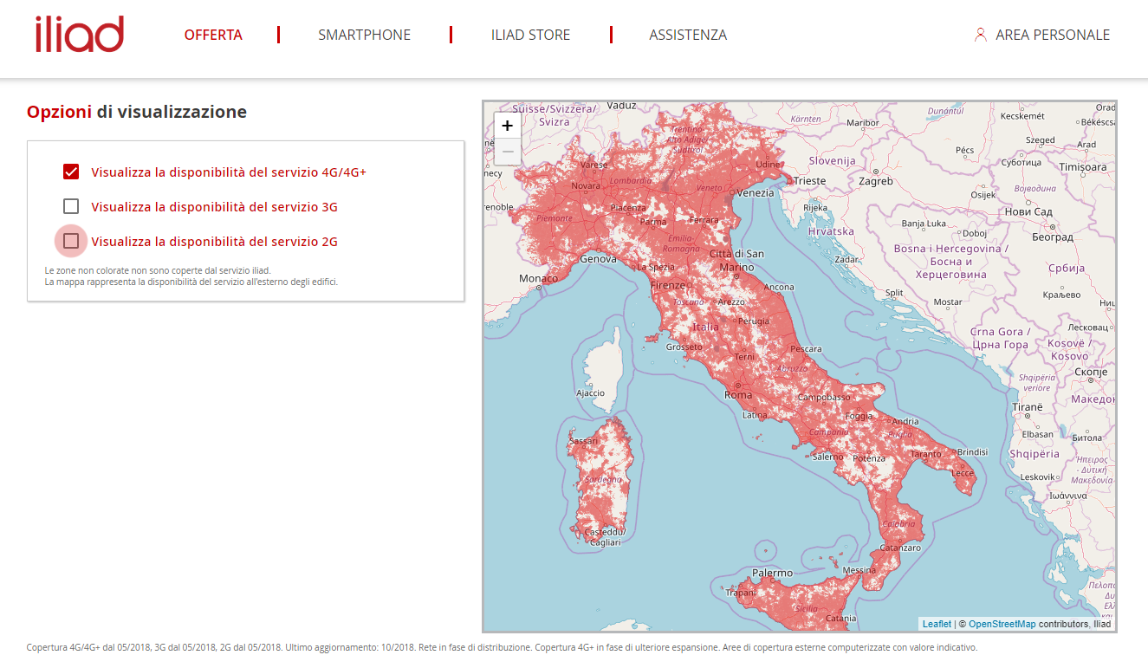Screen dimensions: 1148x668
Task: Click Sassari label on the map
Action: (583, 441)
